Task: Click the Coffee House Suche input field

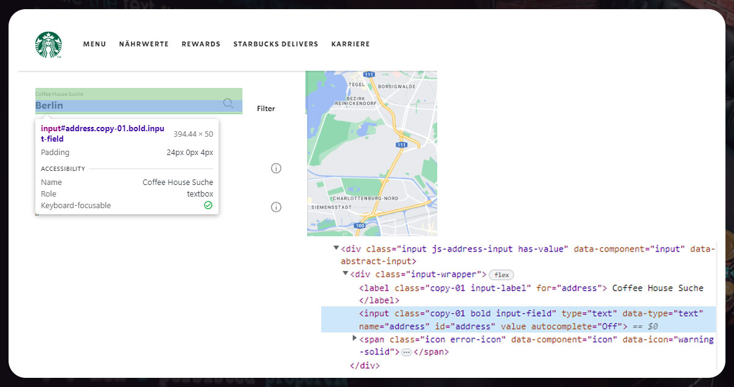Action: pos(128,106)
